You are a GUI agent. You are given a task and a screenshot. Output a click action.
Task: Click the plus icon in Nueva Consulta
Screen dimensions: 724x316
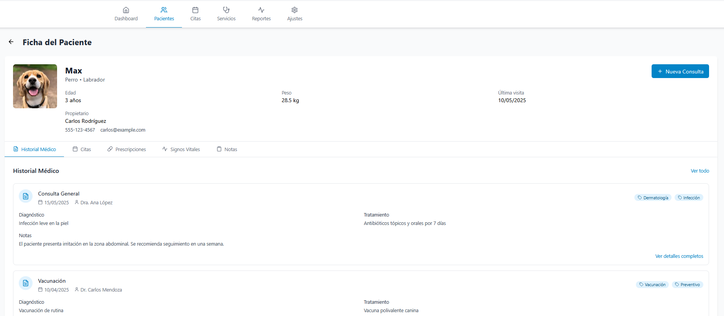(x=660, y=72)
